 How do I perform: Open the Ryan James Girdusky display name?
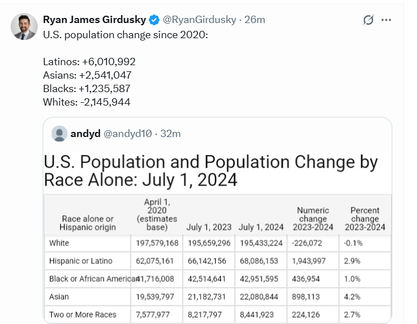click(94, 20)
